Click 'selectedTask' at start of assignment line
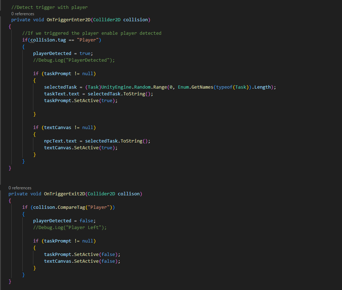 (x=60, y=87)
